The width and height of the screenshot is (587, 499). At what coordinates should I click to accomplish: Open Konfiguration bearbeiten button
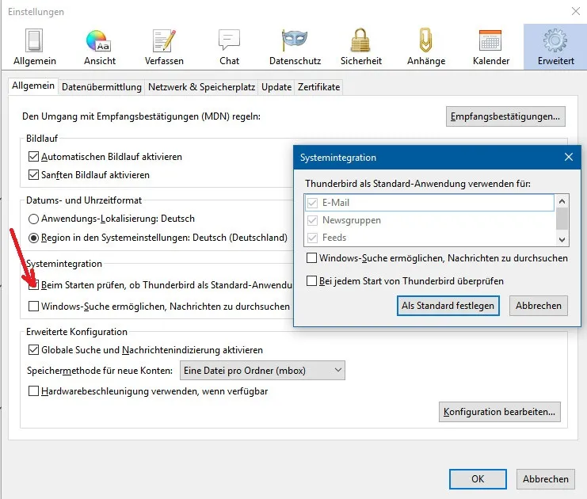tap(499, 412)
